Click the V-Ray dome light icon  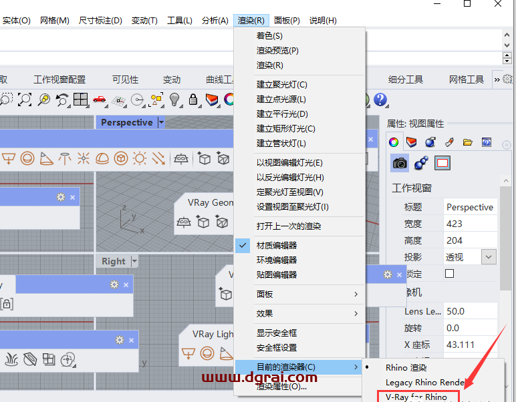pyautogui.click(x=102, y=159)
